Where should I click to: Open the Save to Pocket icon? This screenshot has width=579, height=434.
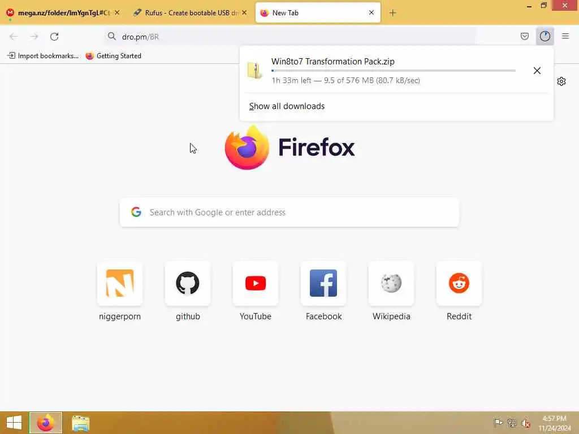coord(524,36)
